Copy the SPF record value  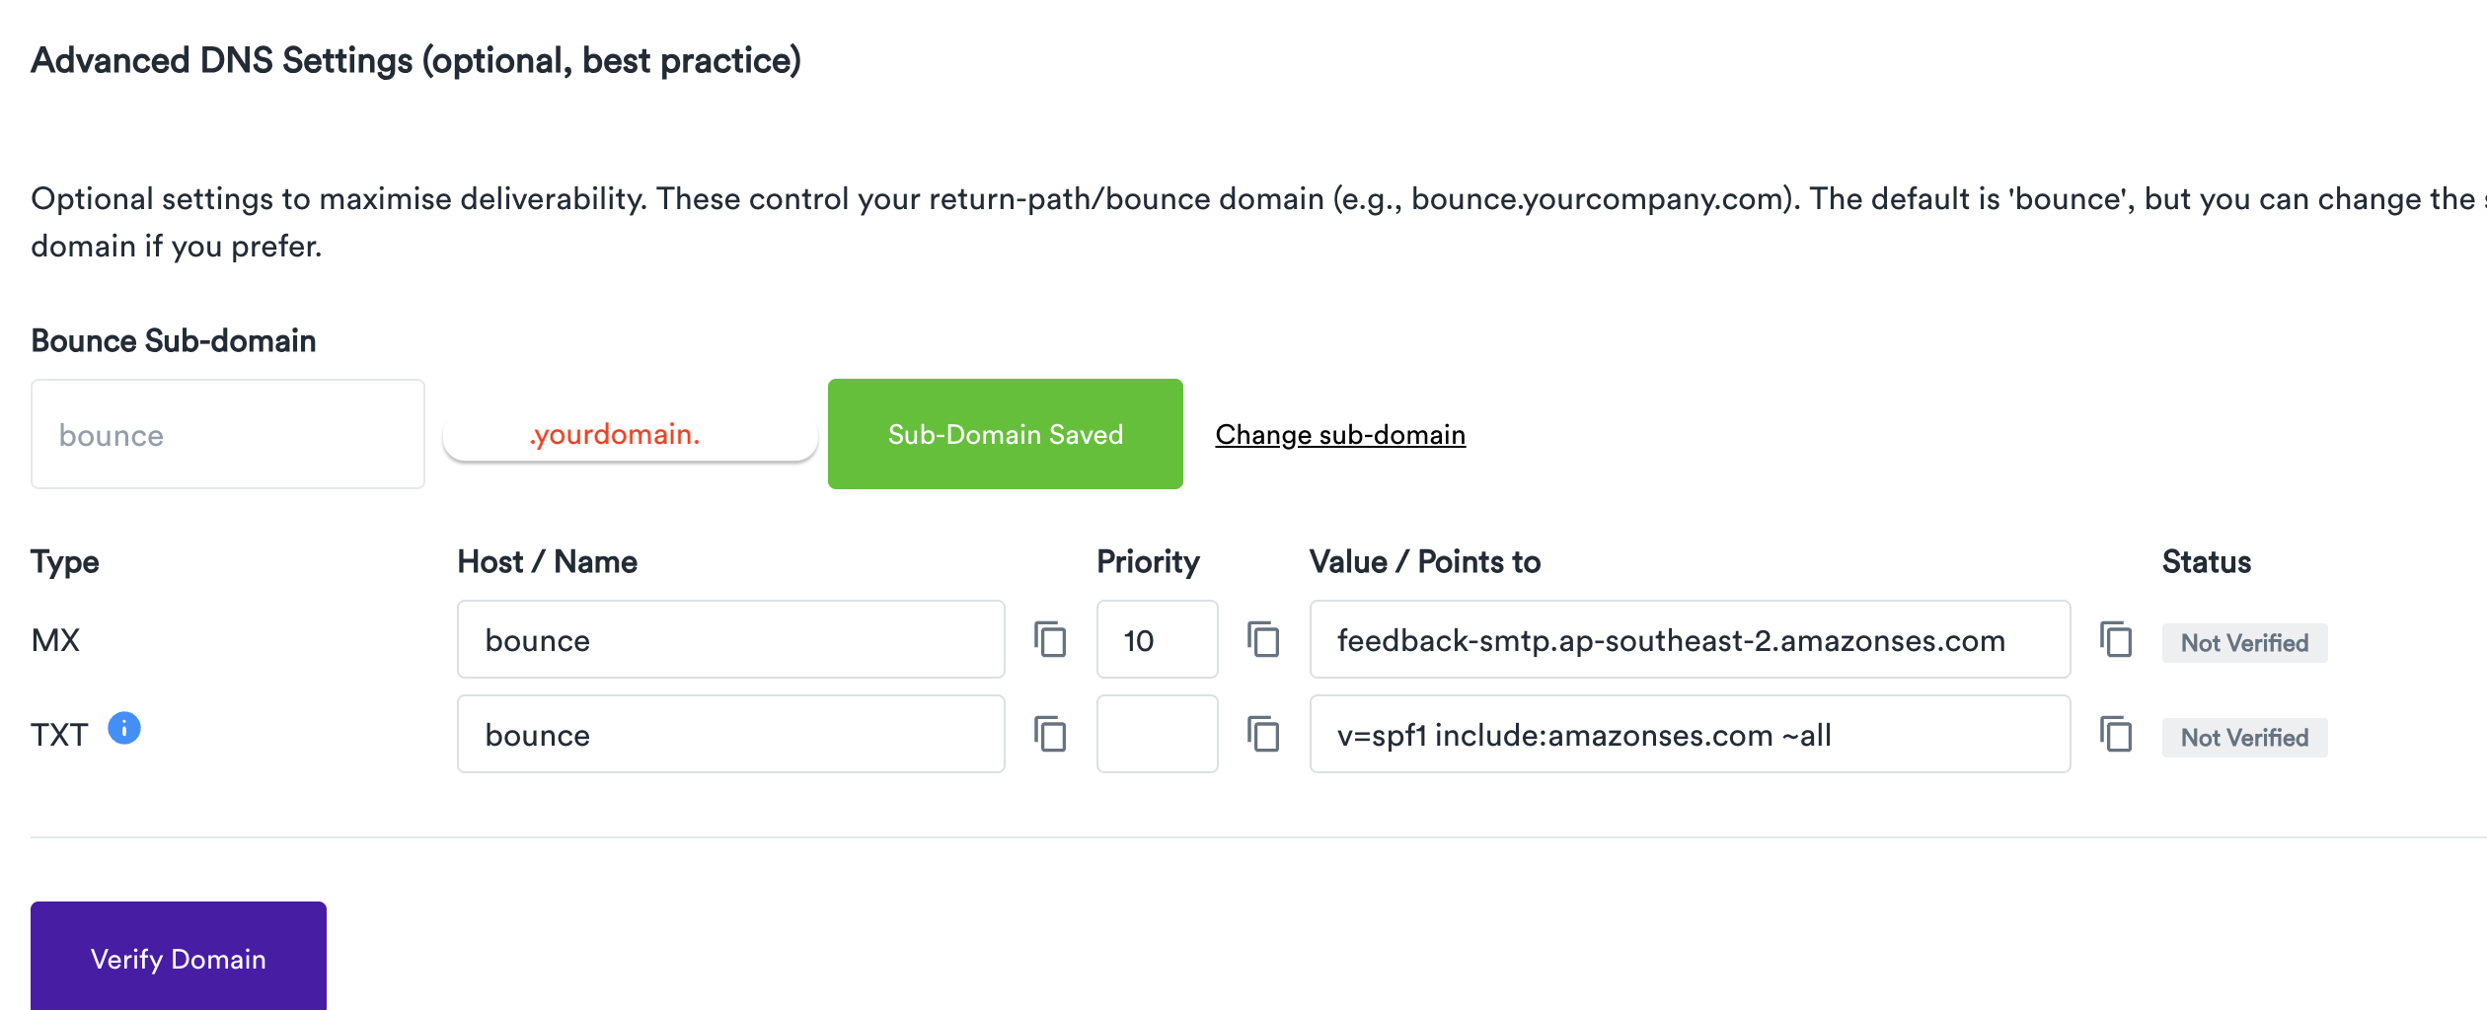(2116, 734)
